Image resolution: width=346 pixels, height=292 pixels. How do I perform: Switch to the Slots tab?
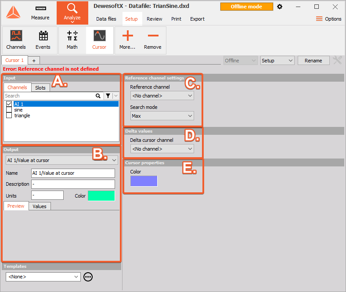(40, 88)
